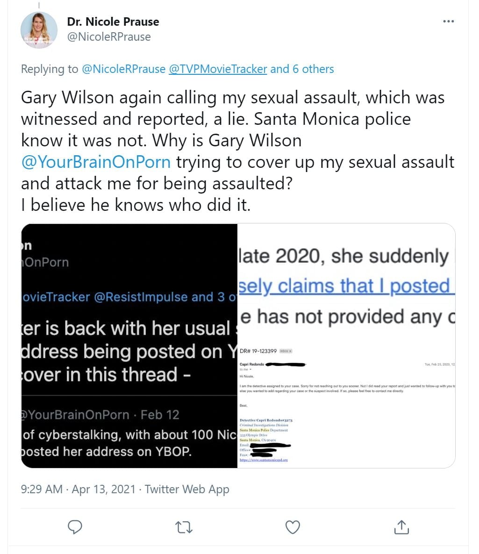Screen dimensions: 479x554
Task: Open the three-dot more options menu
Action: click(x=448, y=22)
